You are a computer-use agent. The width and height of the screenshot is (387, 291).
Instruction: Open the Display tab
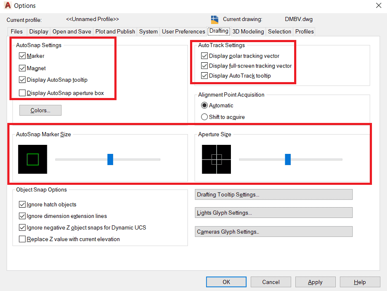pyautogui.click(x=39, y=31)
